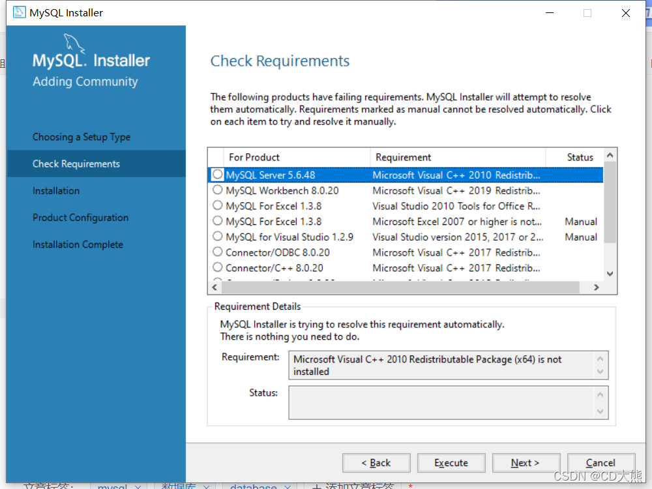This screenshot has height=489, width=652.
Task: Select the MySQL Server 5.6.48 radio button
Action: coord(218,174)
